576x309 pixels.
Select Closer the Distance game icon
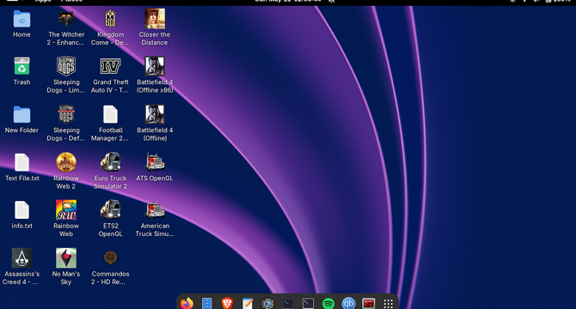coord(155,19)
